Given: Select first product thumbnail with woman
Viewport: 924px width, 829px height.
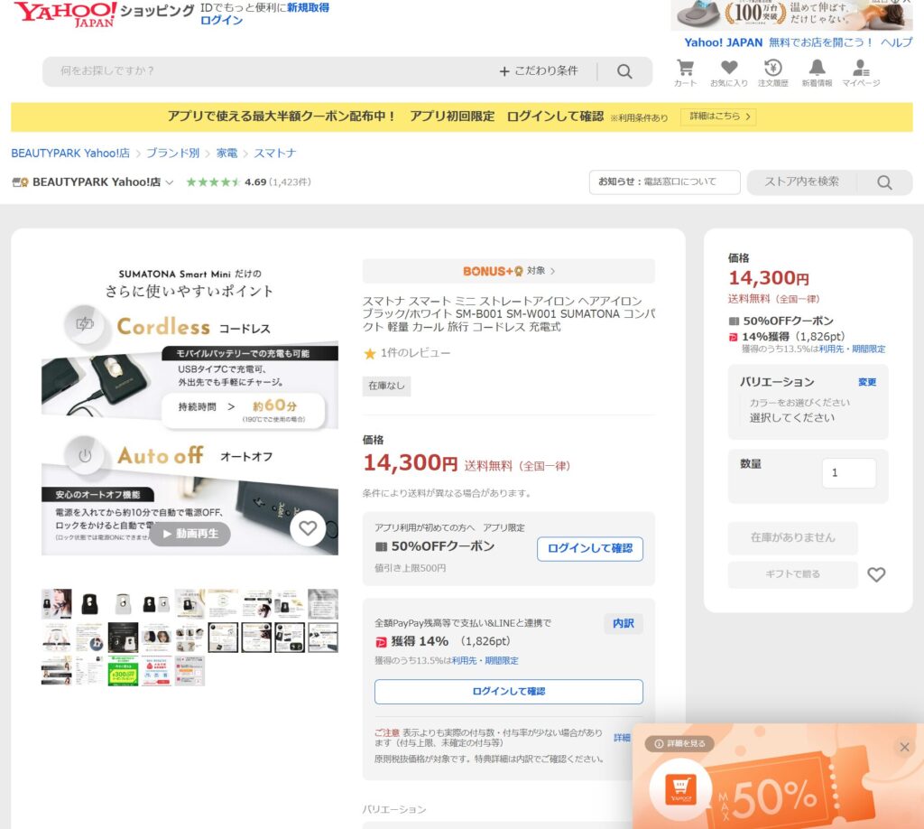Looking at the screenshot, I should 57,604.
